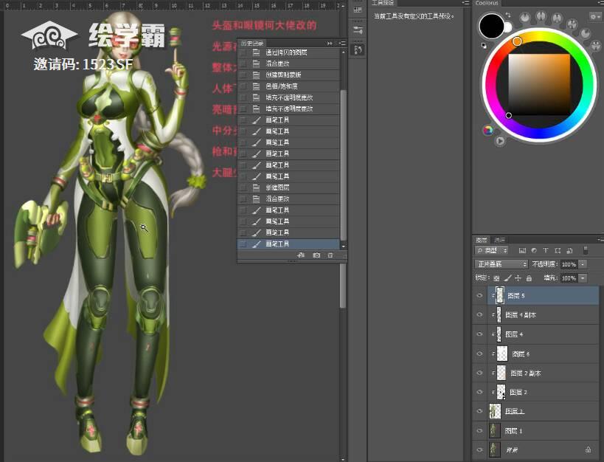This screenshot has height=462, width=604.
Task: Hide 图层 4 副本 layer visibility
Action: (x=479, y=314)
